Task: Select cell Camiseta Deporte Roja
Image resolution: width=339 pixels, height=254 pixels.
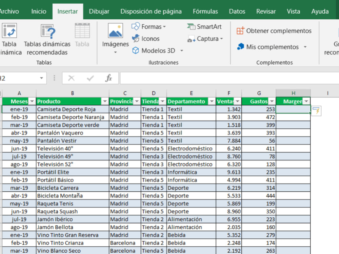Action: tap(73, 109)
